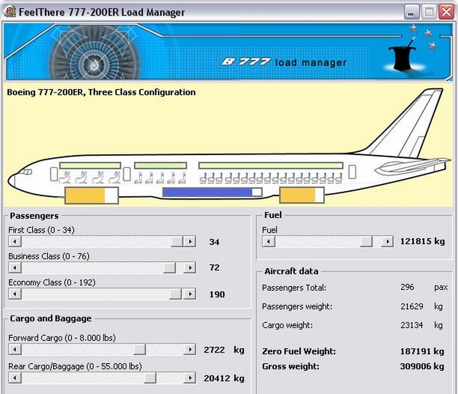Click the Economy Class slider left arrow
This screenshot has width=458, height=394.
click(15, 293)
